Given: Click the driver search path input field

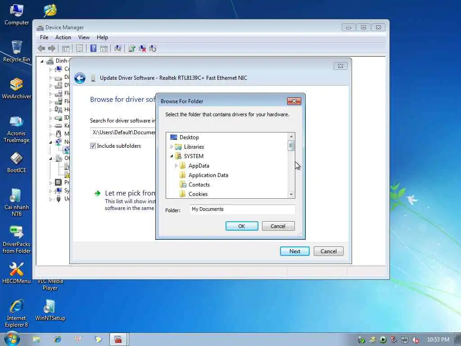Looking at the screenshot, I should [x=123, y=133].
